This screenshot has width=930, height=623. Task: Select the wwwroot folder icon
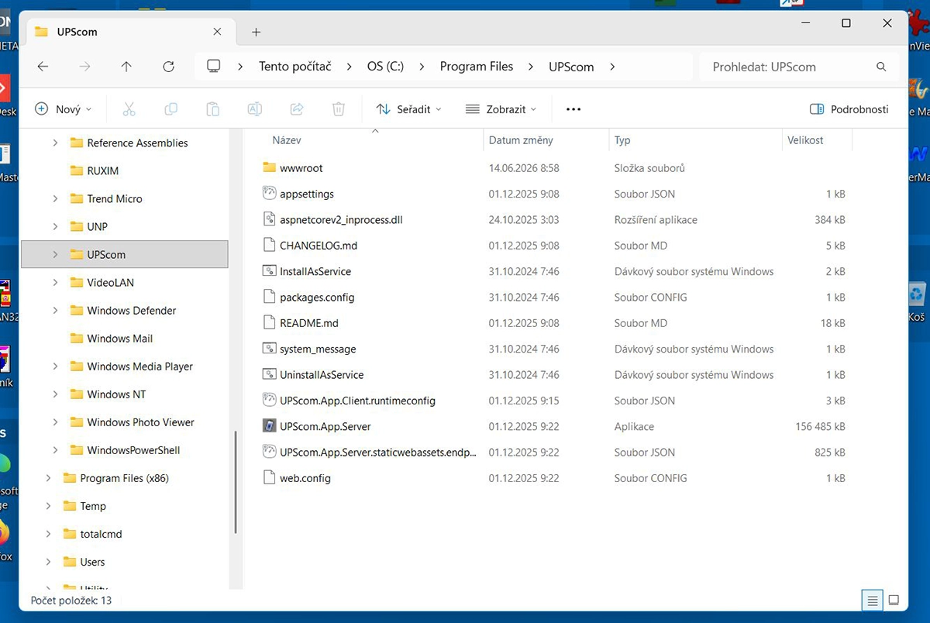(x=269, y=167)
